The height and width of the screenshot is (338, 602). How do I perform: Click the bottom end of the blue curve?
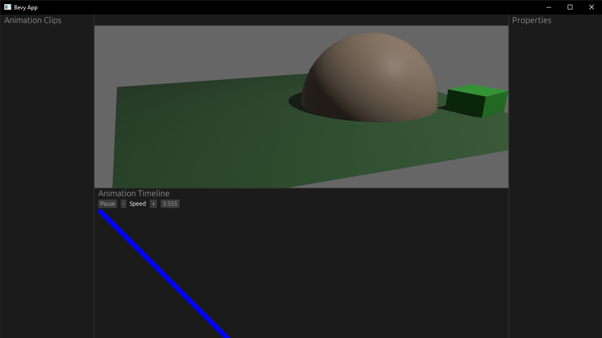tap(226, 334)
